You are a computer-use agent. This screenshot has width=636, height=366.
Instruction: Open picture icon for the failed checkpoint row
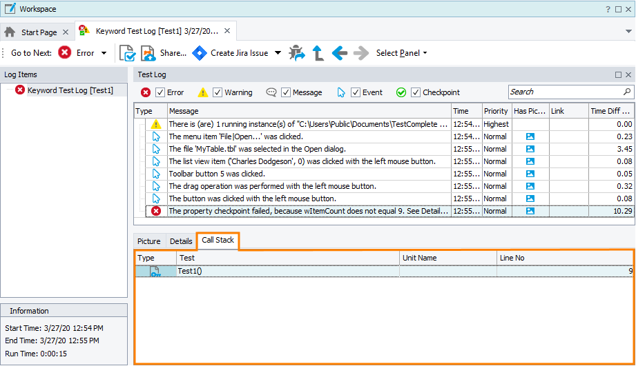(x=530, y=211)
